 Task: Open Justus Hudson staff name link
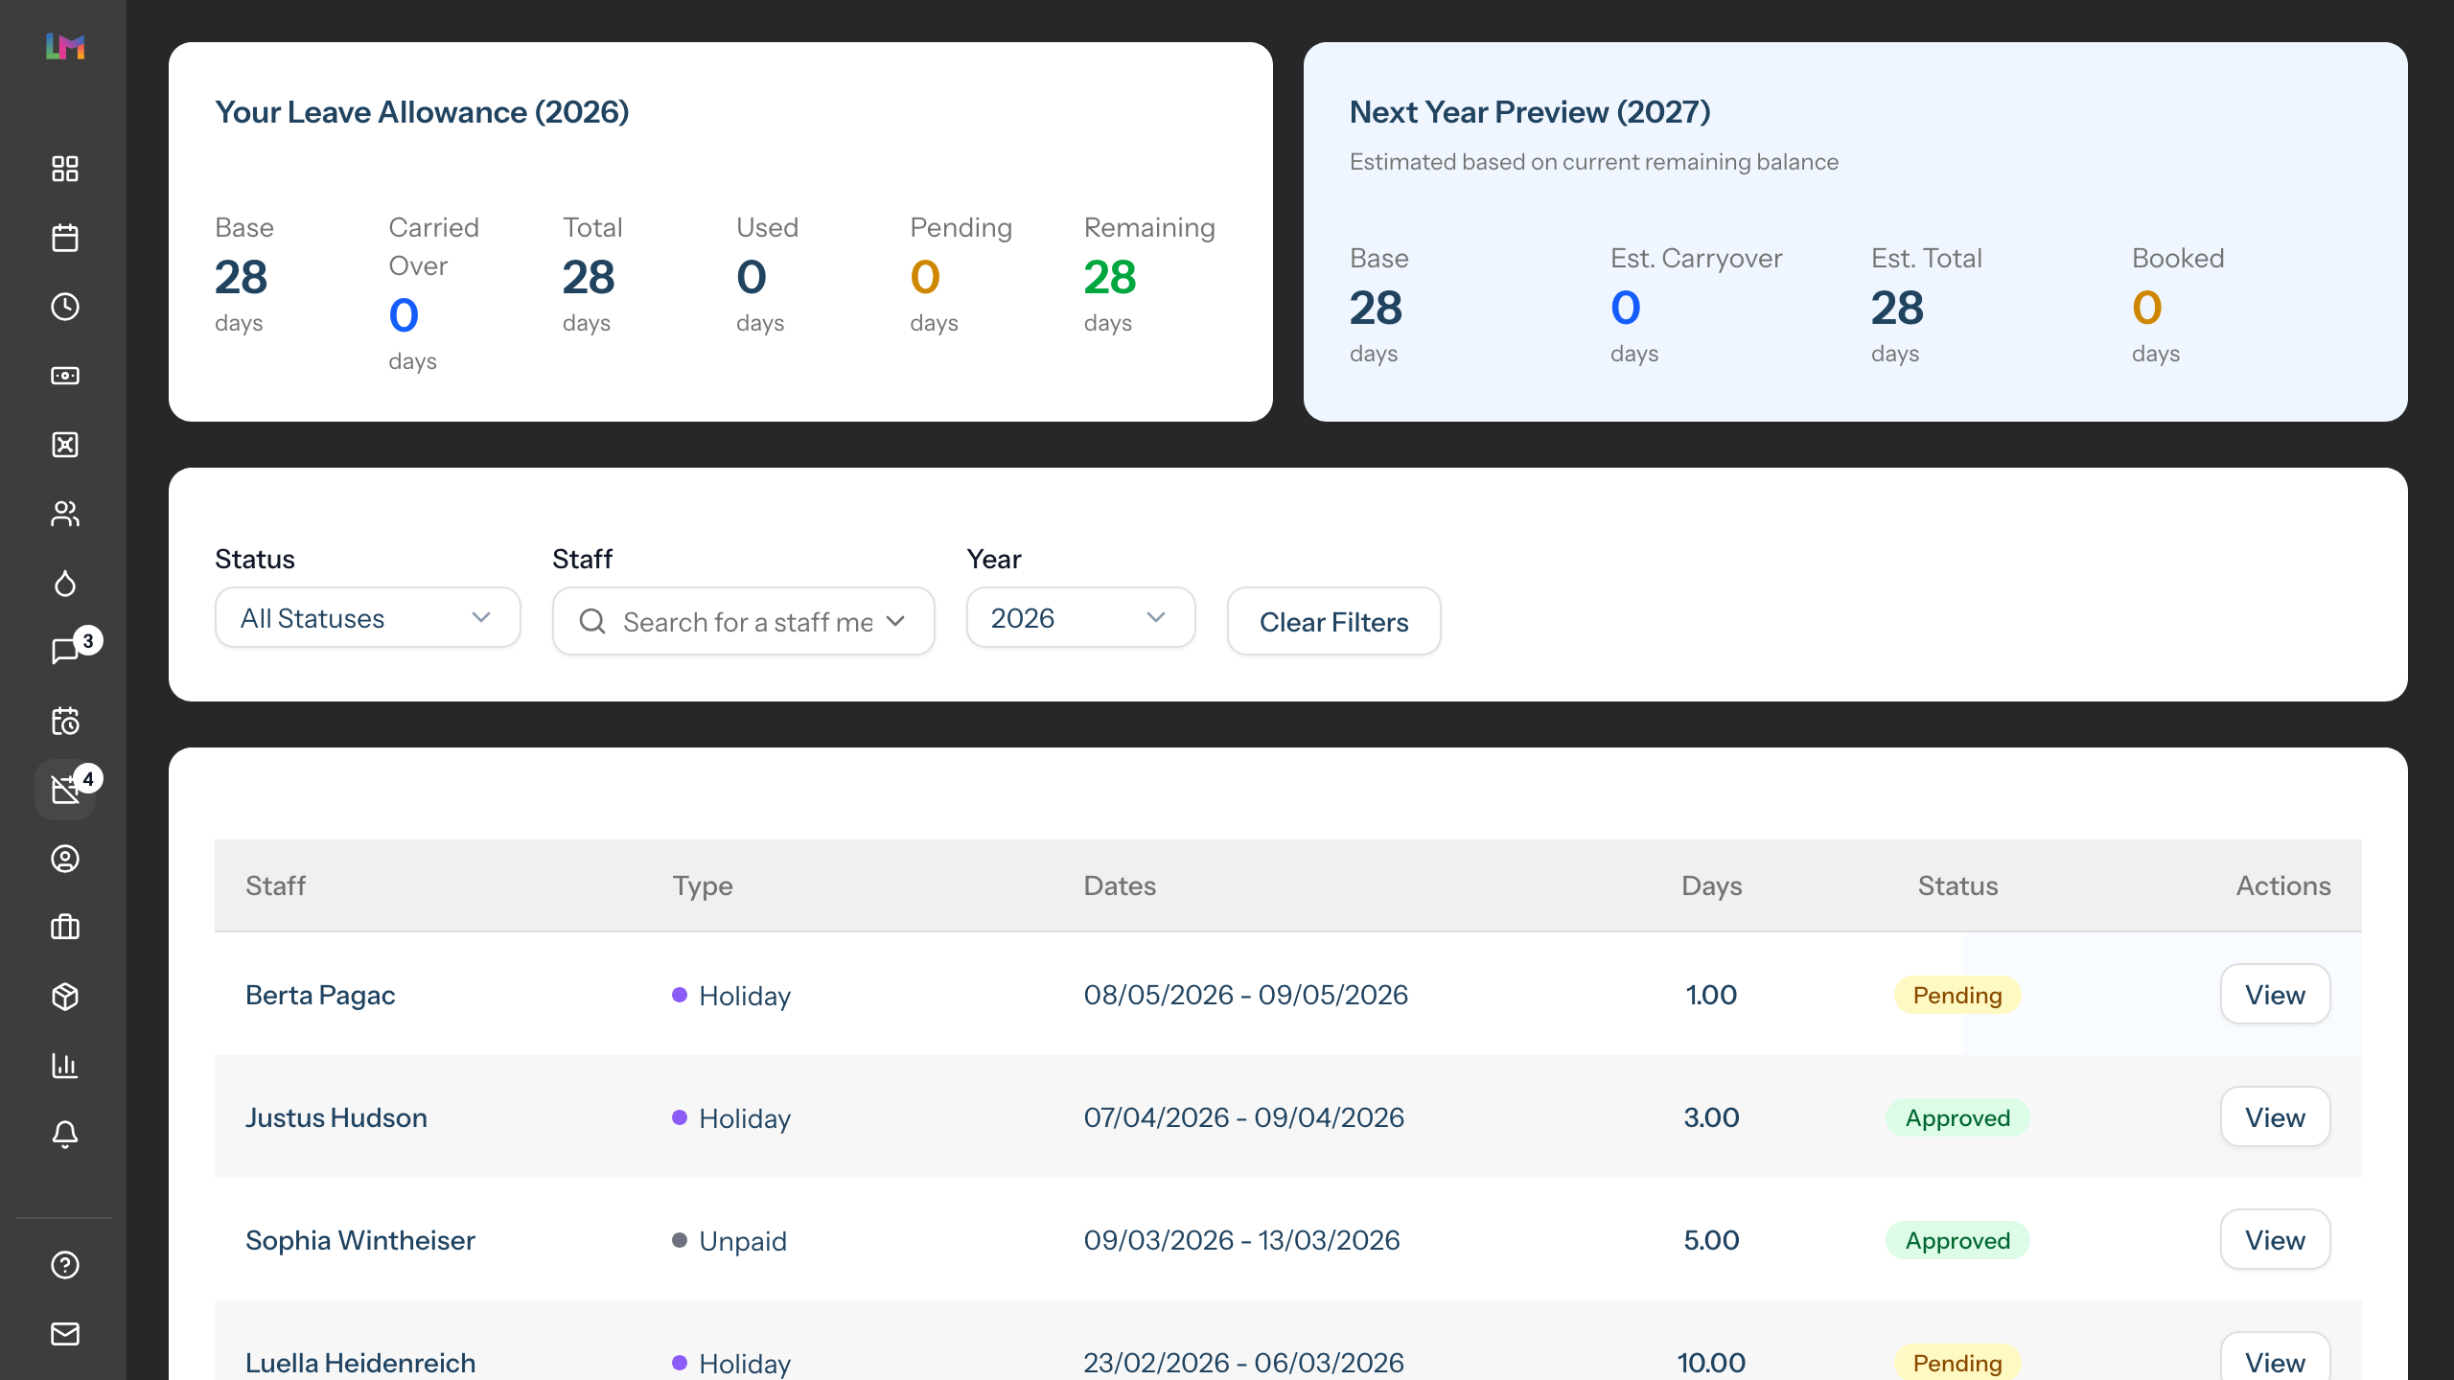coord(336,1117)
